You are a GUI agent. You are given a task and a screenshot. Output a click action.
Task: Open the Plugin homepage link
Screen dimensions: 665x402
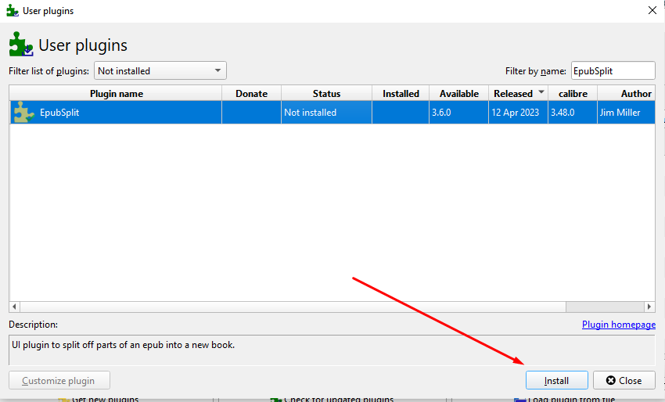click(619, 325)
